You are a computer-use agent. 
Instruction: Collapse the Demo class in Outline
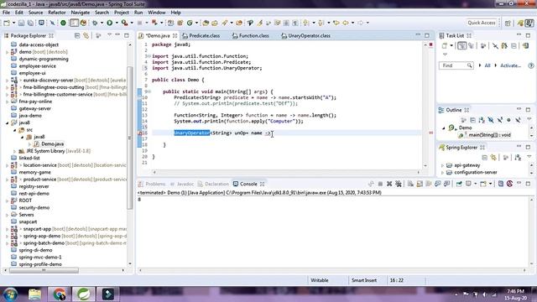[x=444, y=128]
